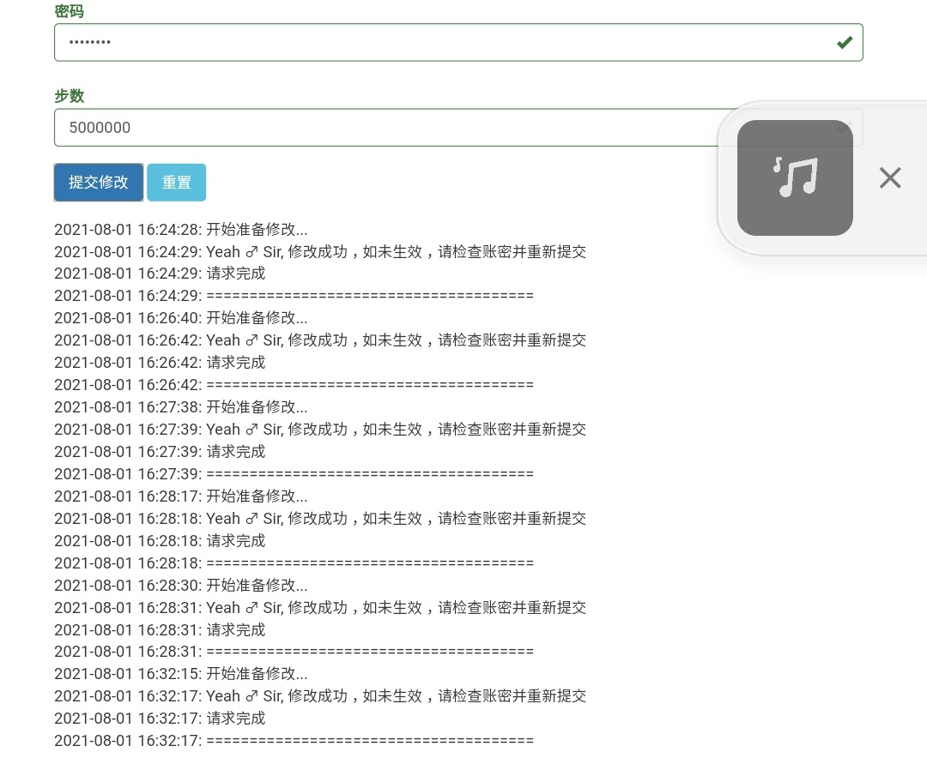Select log line 16:27:39 Yeah Sir 修改成功
927x764 pixels.
pos(320,430)
